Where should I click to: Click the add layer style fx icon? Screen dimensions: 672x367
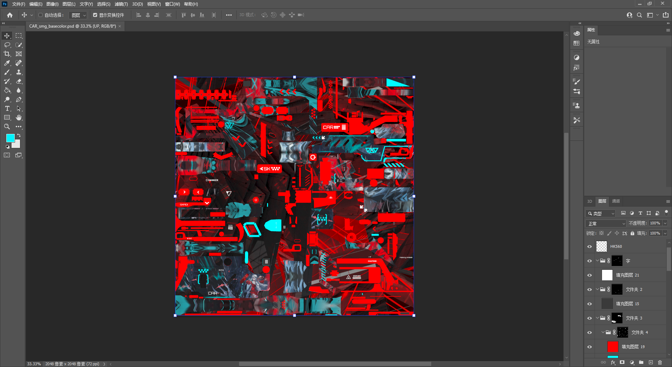point(613,362)
